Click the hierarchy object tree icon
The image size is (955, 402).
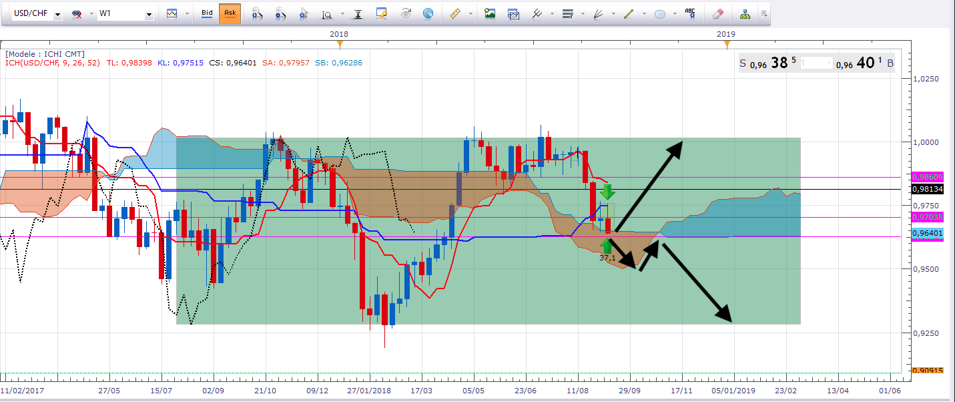745,13
